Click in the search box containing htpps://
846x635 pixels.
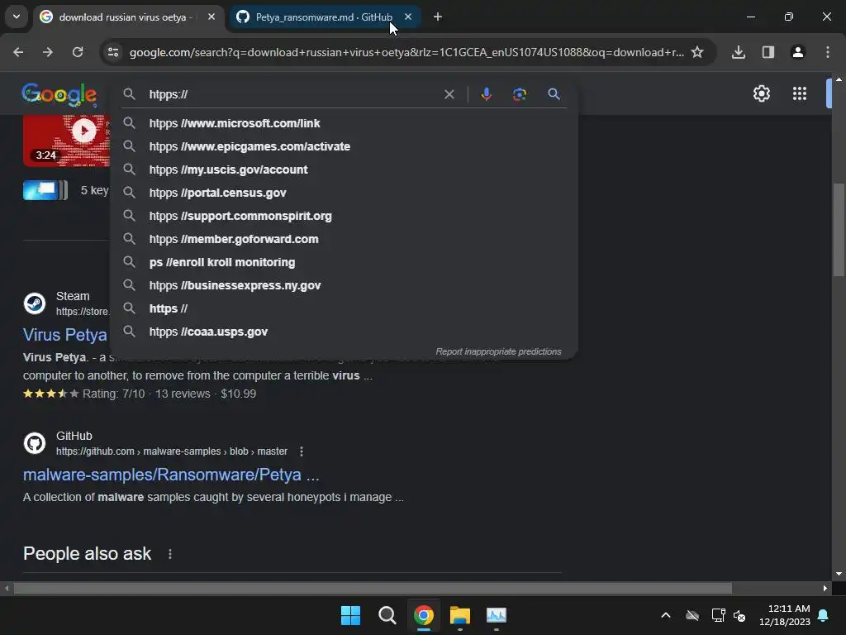tap(292, 94)
